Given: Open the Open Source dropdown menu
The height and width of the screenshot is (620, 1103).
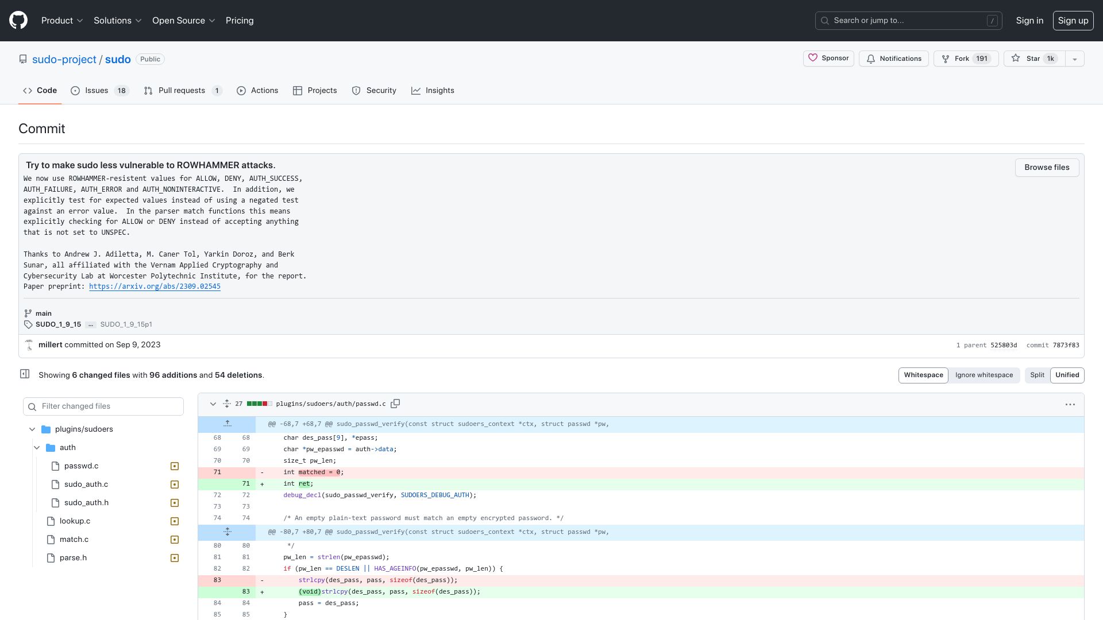Looking at the screenshot, I should tap(183, 21).
